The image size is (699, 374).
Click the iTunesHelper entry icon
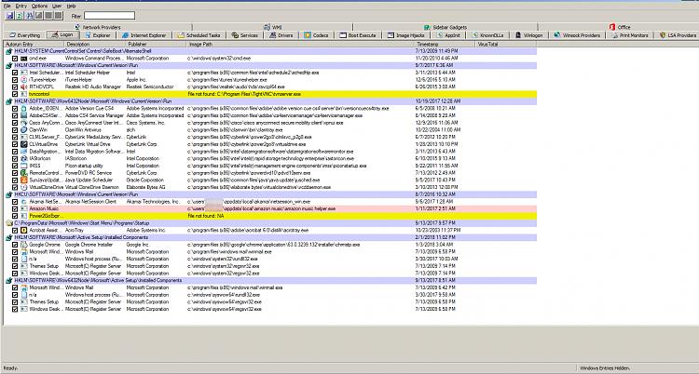click(x=23, y=80)
